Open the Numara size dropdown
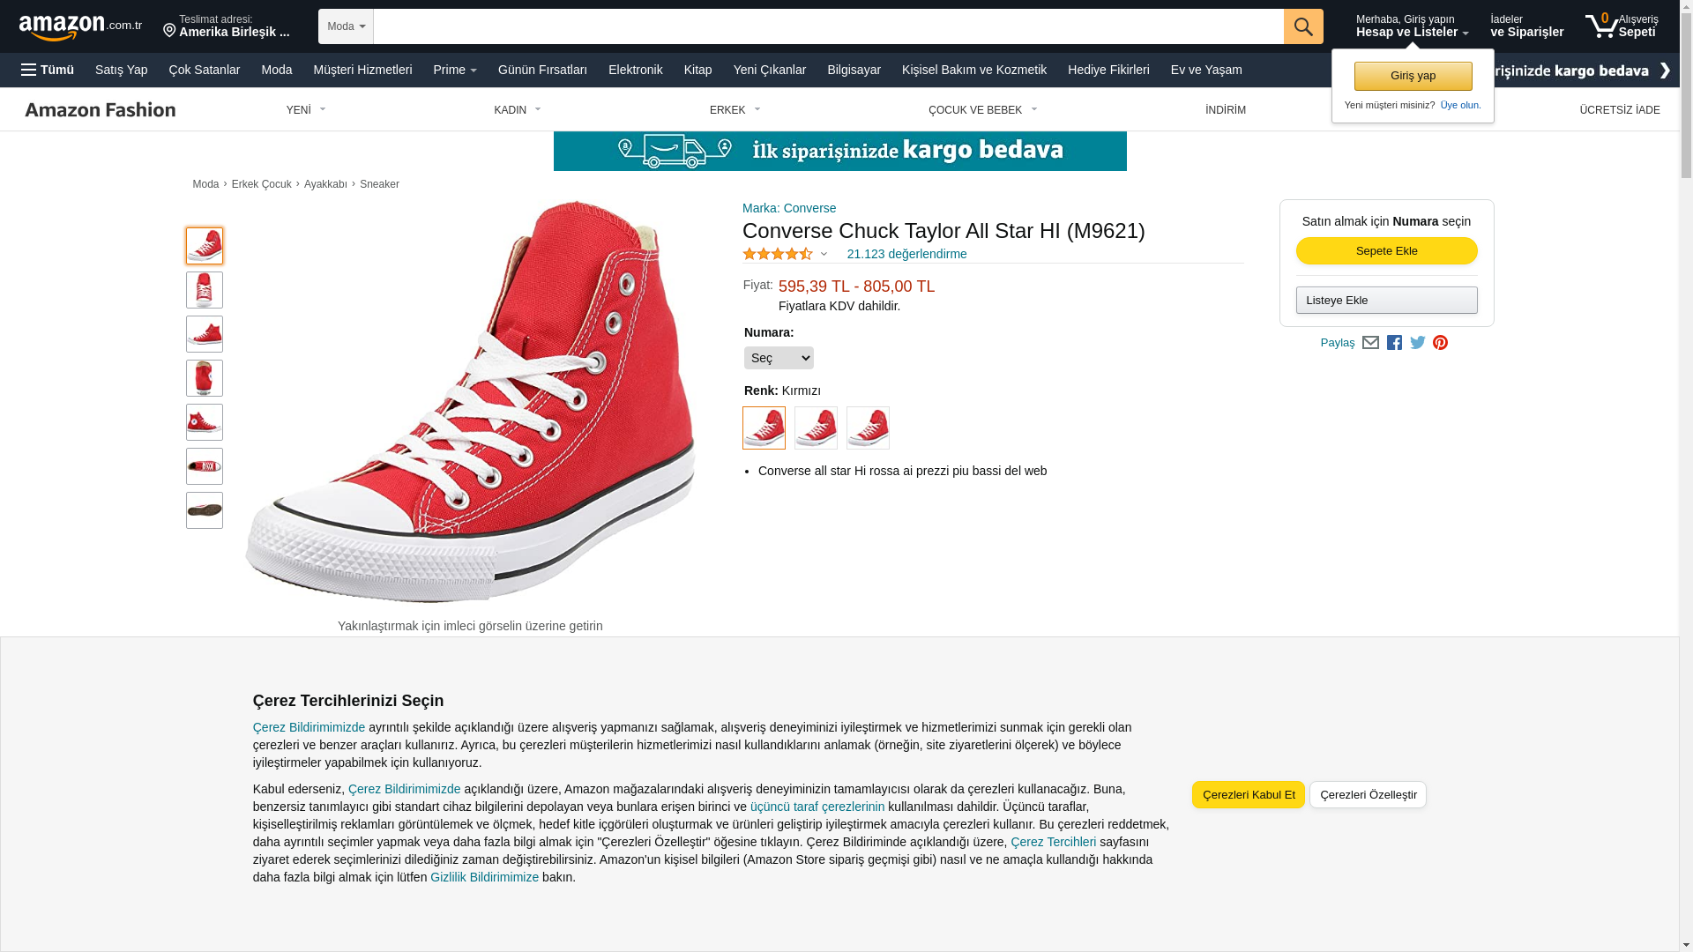 click(x=779, y=358)
